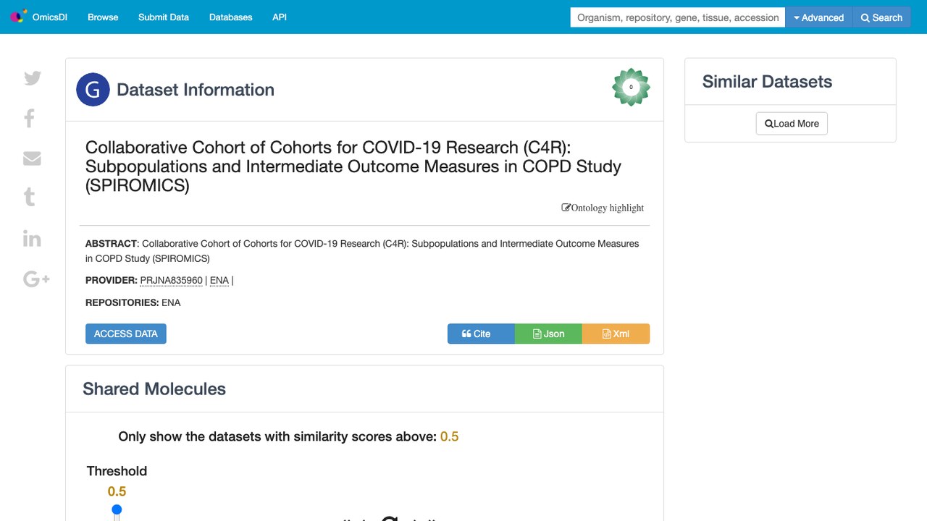Share dataset on Tumblr
Screen dimensions: 927x521
click(30, 197)
